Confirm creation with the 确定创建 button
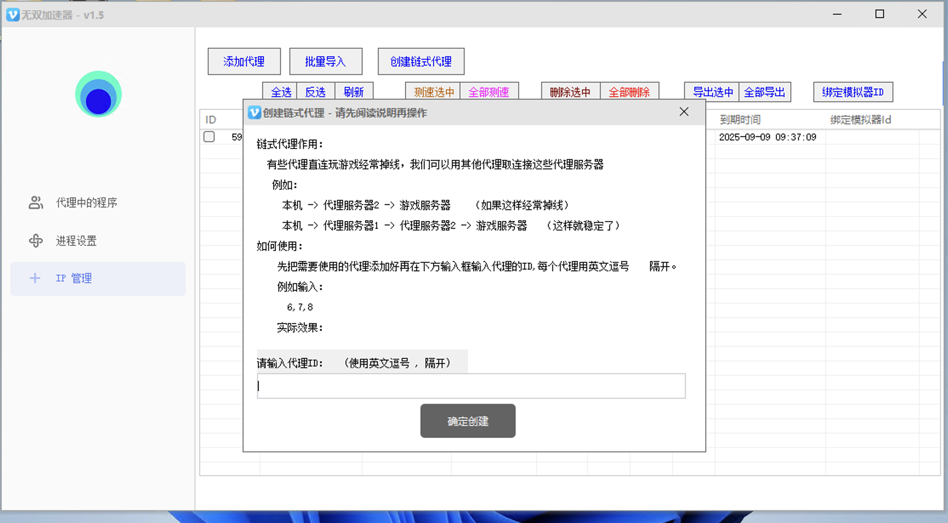948x523 pixels. (x=468, y=421)
